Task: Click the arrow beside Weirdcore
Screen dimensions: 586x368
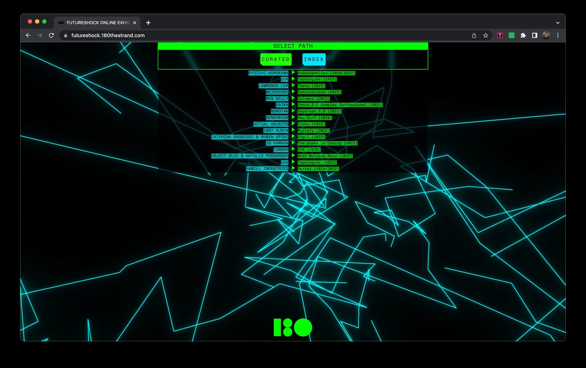Action: tap(293, 92)
